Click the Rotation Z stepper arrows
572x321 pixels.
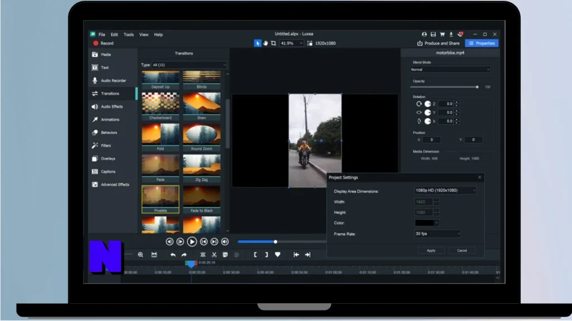457,104
